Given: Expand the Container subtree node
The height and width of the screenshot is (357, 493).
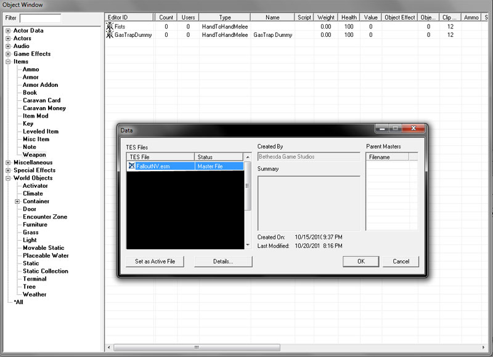Looking at the screenshot, I should tap(17, 201).
